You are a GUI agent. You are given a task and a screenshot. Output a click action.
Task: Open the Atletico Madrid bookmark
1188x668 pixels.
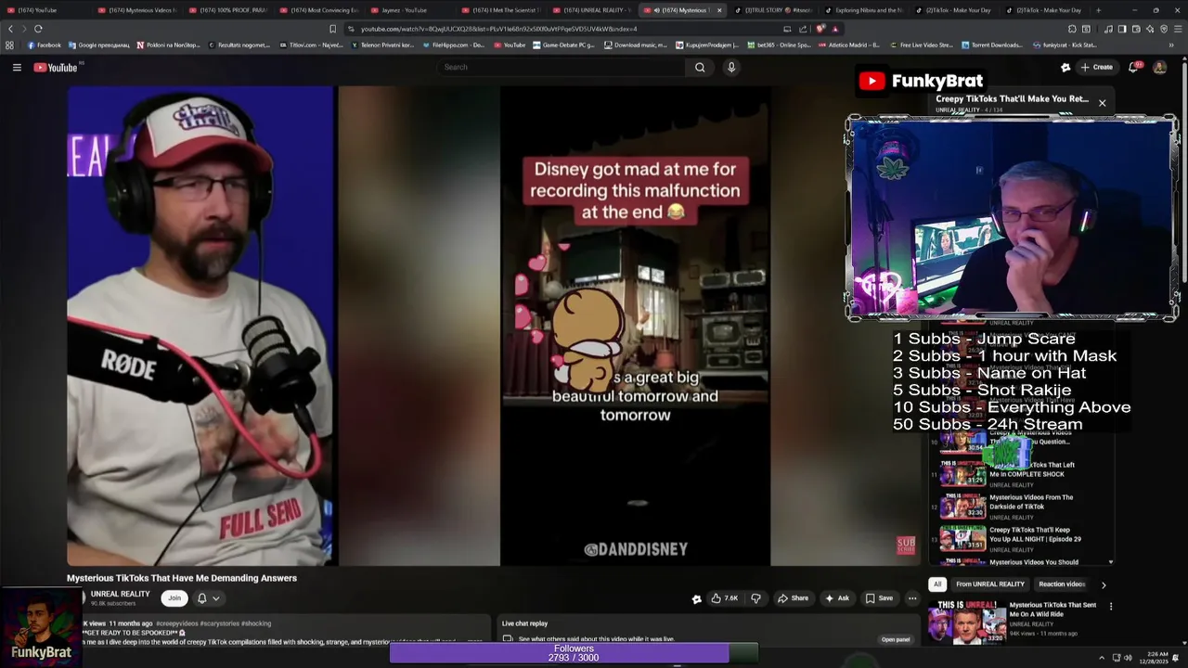coord(851,45)
